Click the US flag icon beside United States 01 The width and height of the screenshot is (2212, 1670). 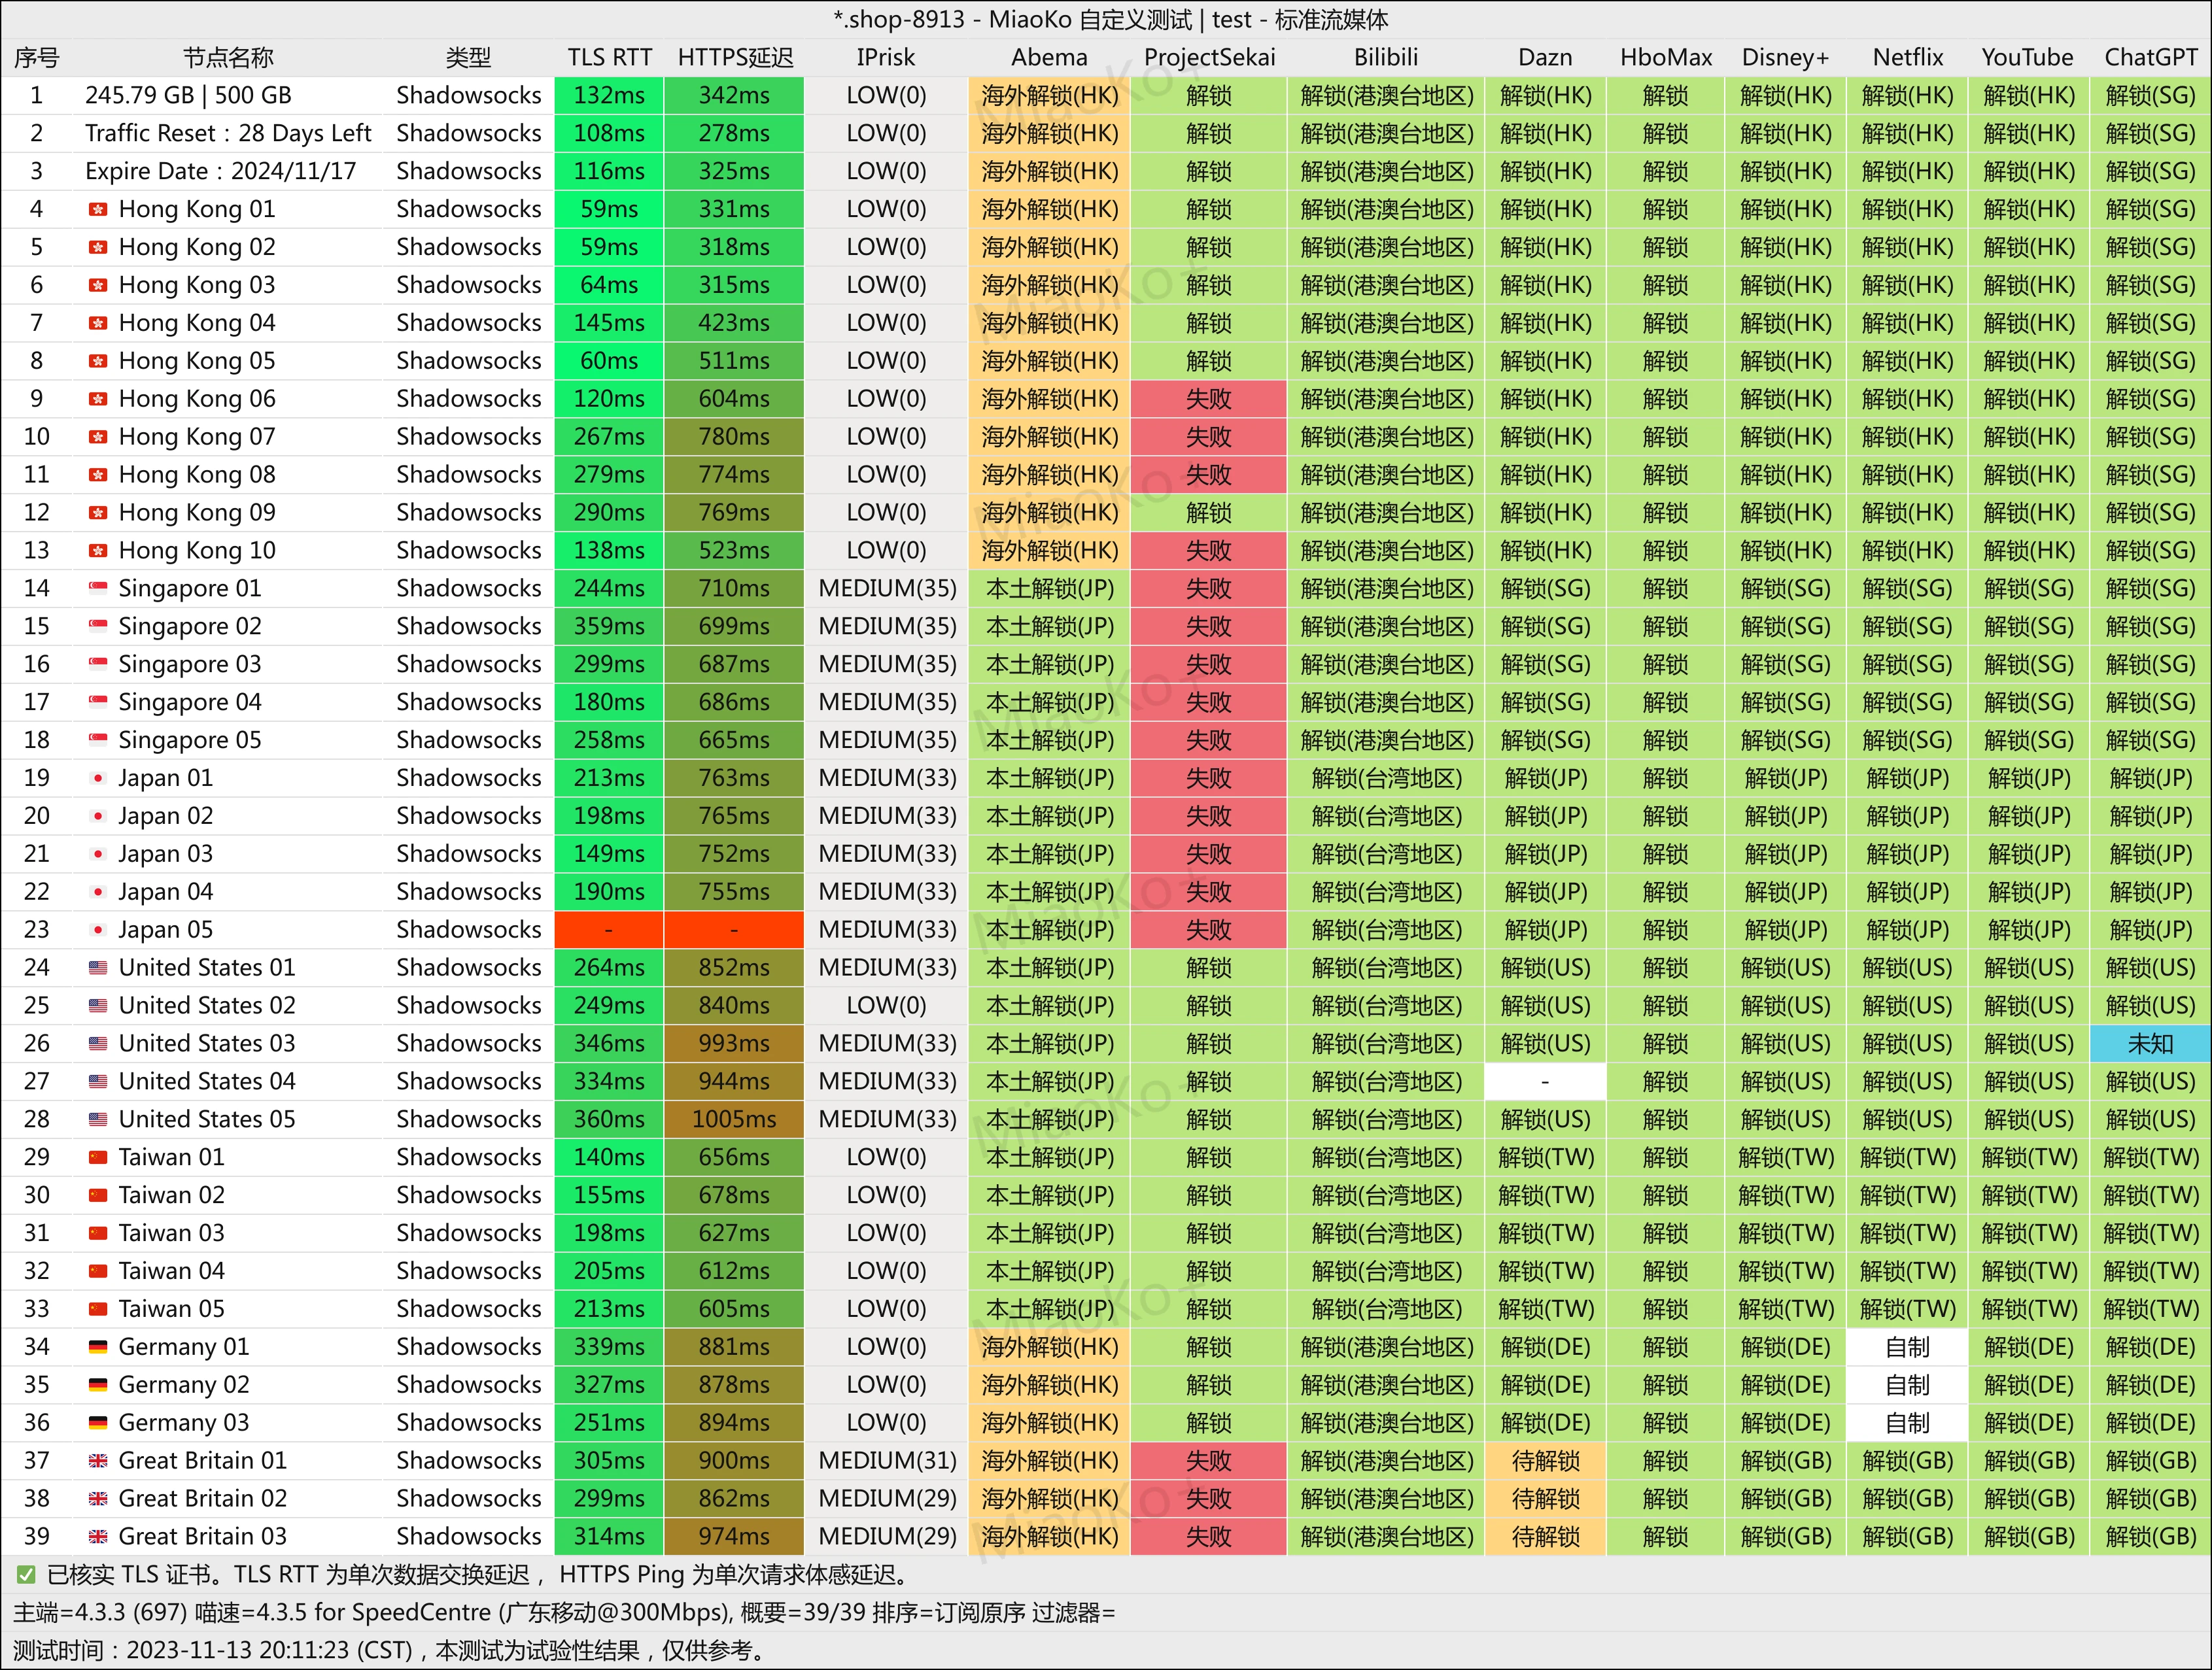98,968
